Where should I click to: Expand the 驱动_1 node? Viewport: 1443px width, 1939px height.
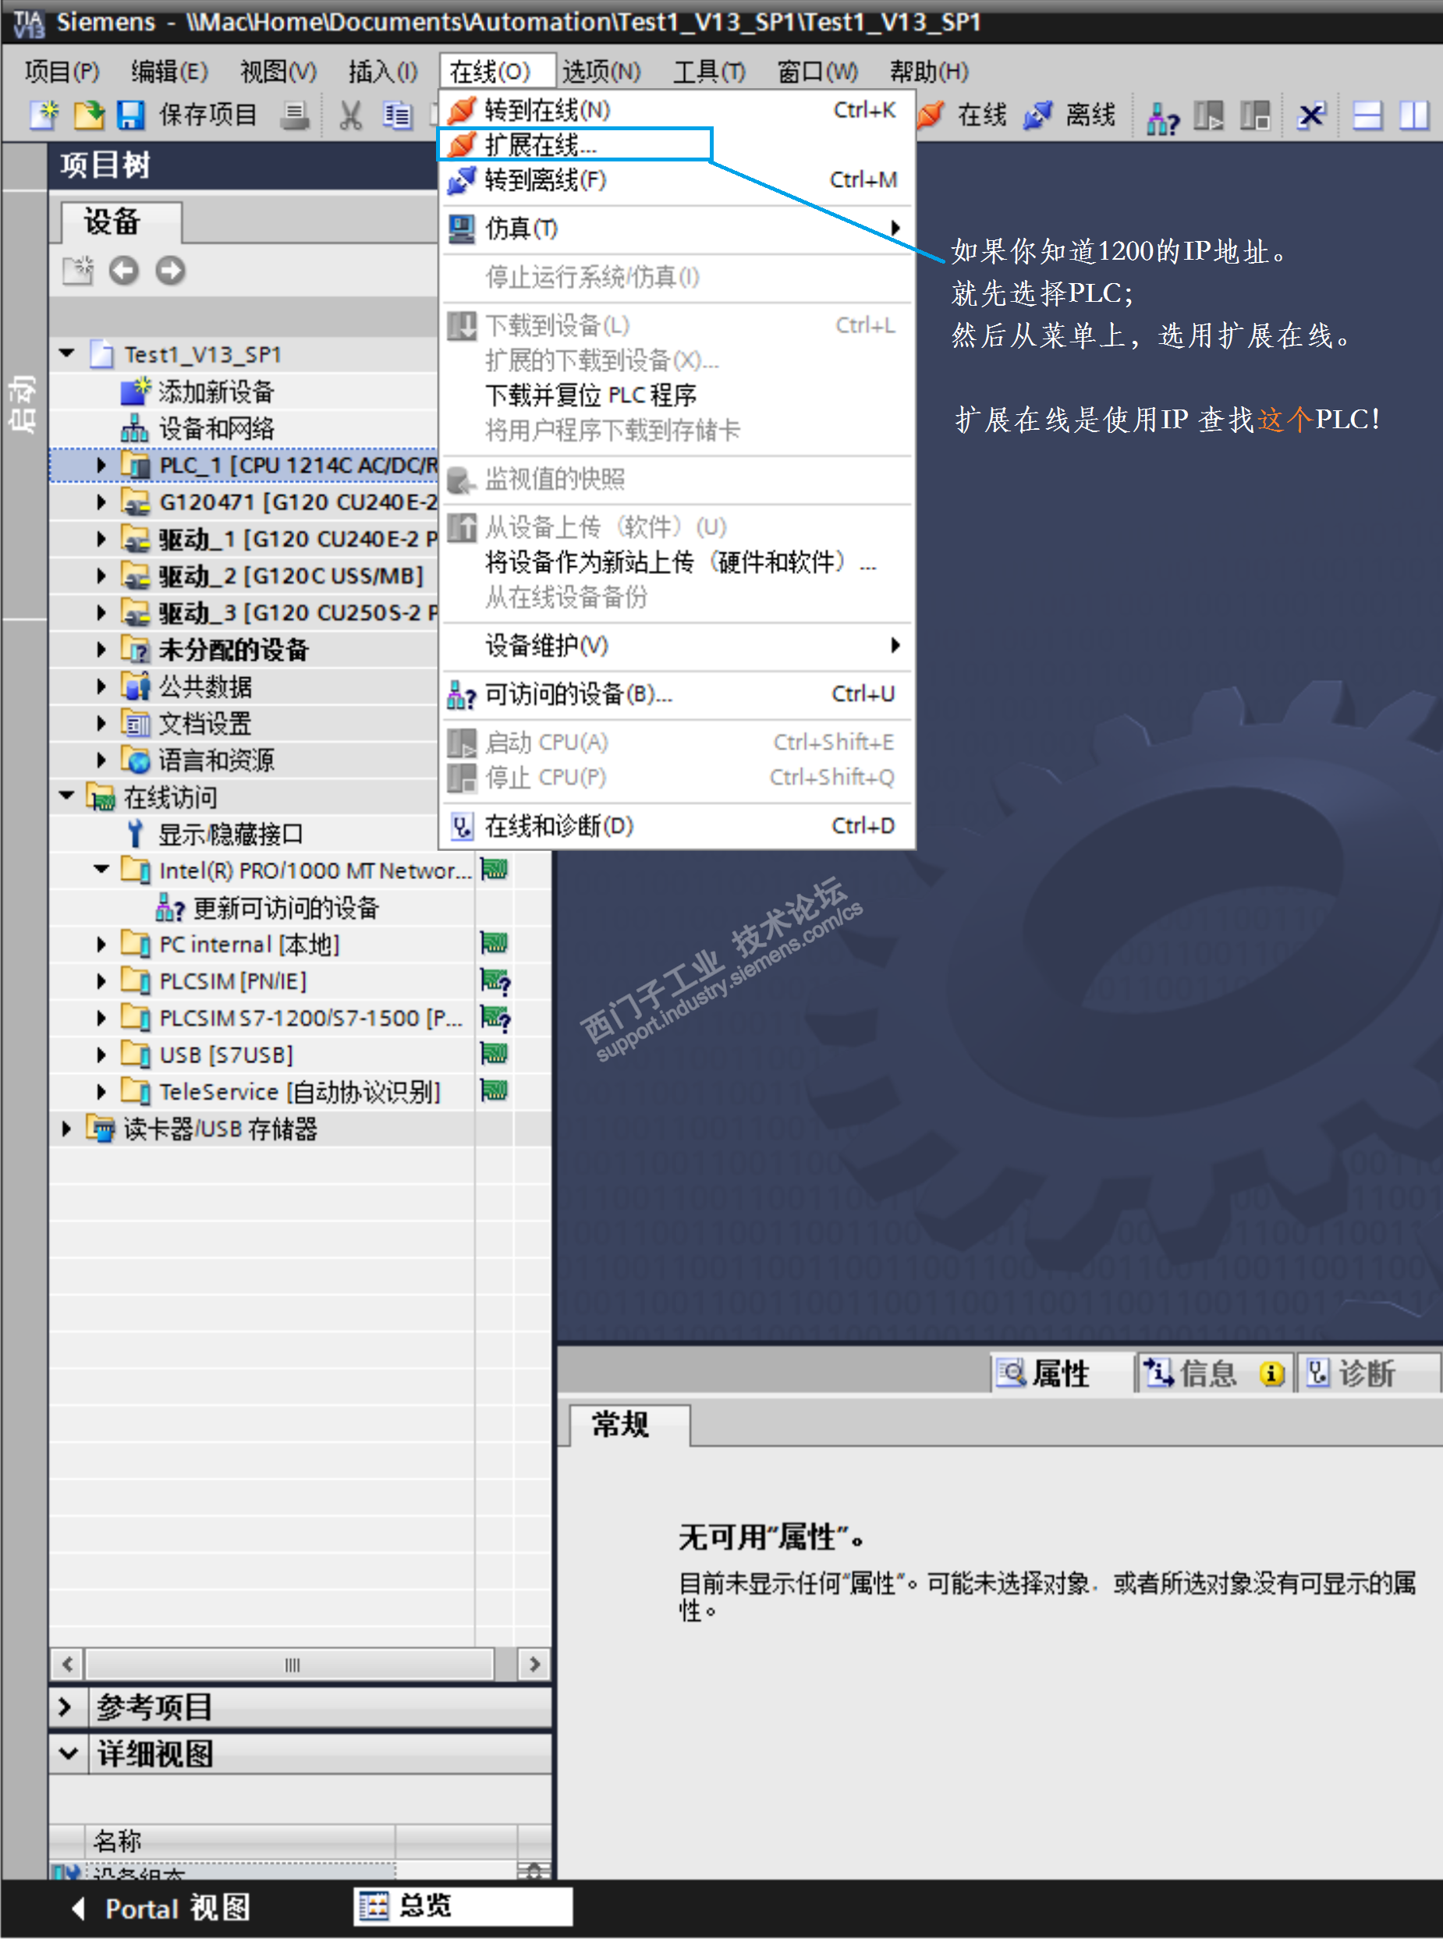[x=101, y=539]
